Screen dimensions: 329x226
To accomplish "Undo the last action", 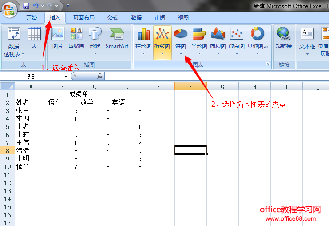I will coord(36,6).
